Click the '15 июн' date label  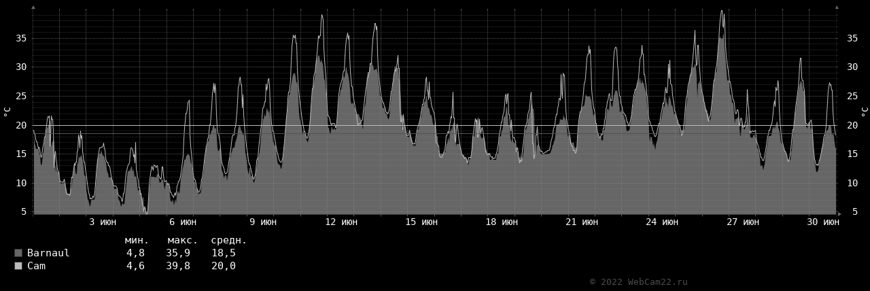(421, 222)
